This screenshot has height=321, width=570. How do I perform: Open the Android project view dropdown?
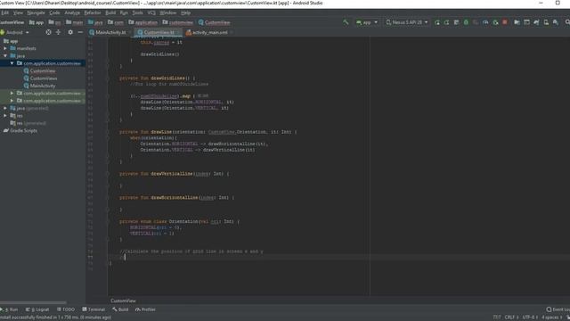click(15, 32)
